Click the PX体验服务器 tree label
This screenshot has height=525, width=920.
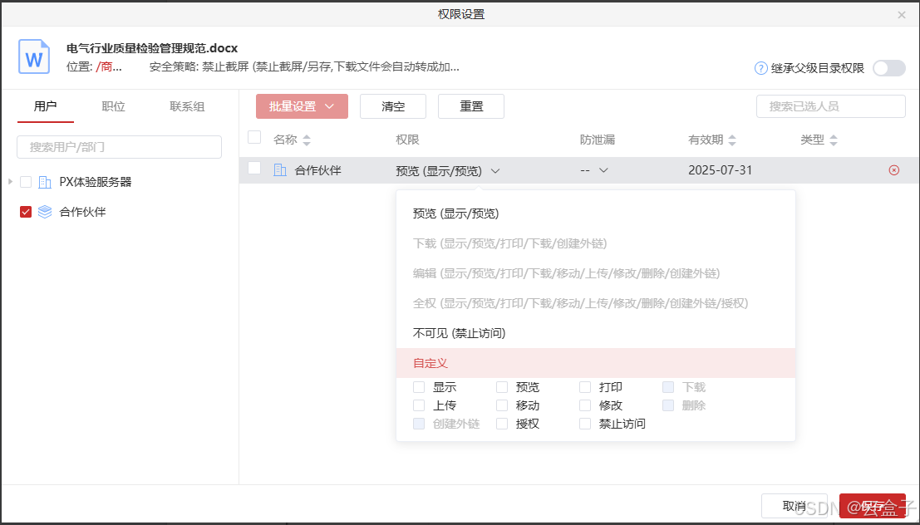96,182
